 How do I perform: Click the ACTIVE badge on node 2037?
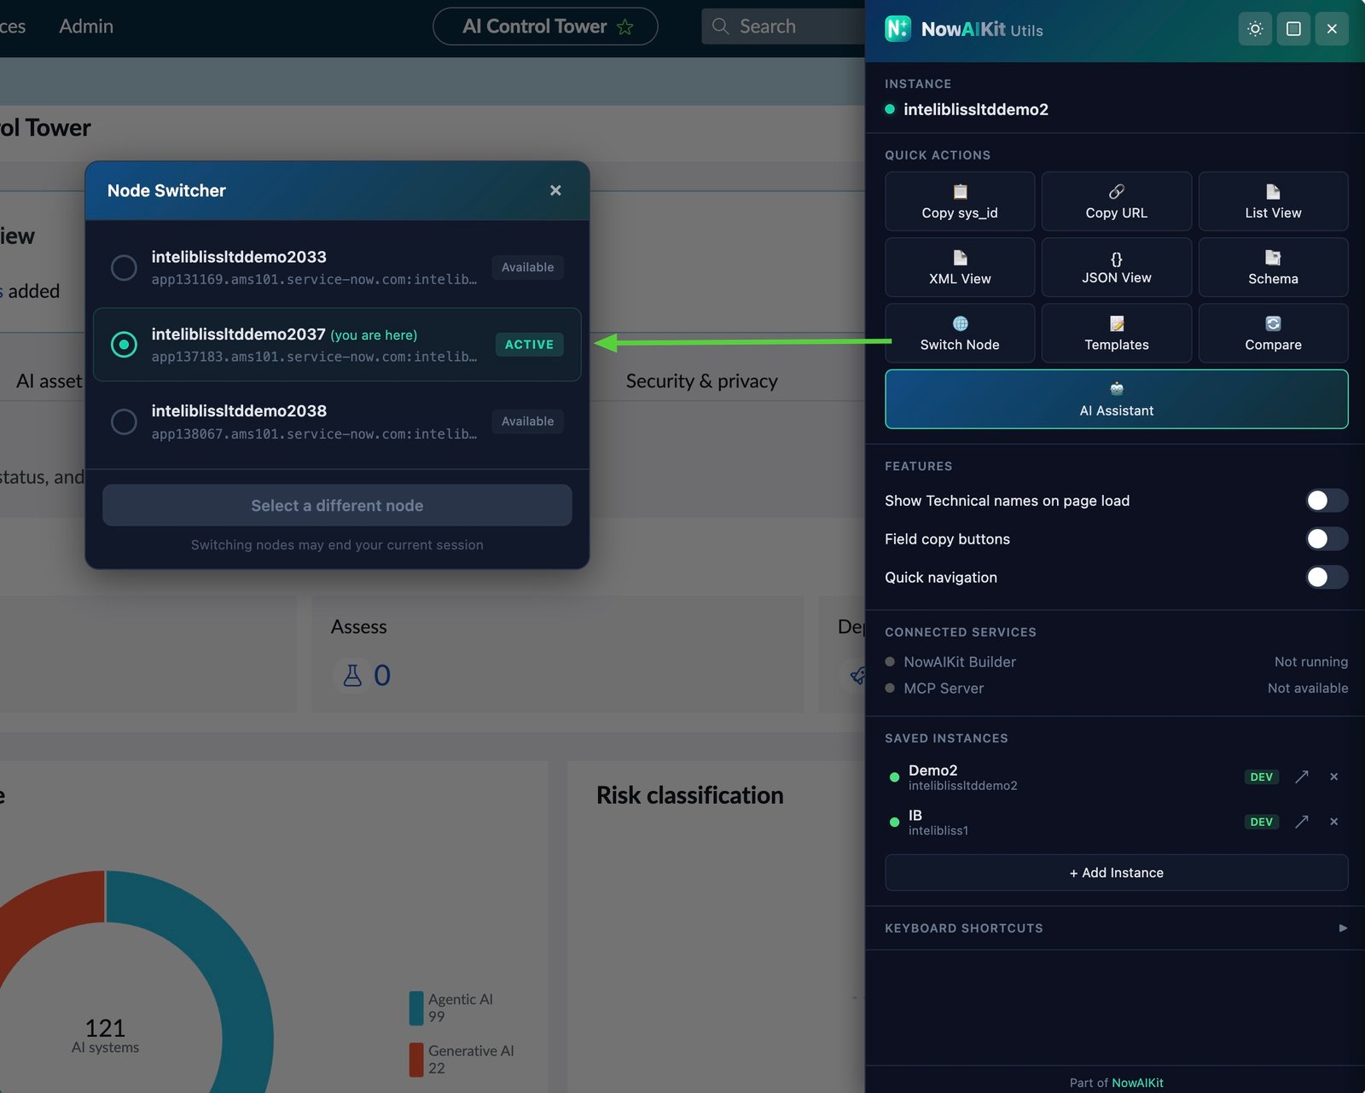point(529,345)
